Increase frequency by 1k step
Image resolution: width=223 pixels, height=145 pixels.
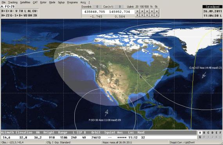pos(152,11)
